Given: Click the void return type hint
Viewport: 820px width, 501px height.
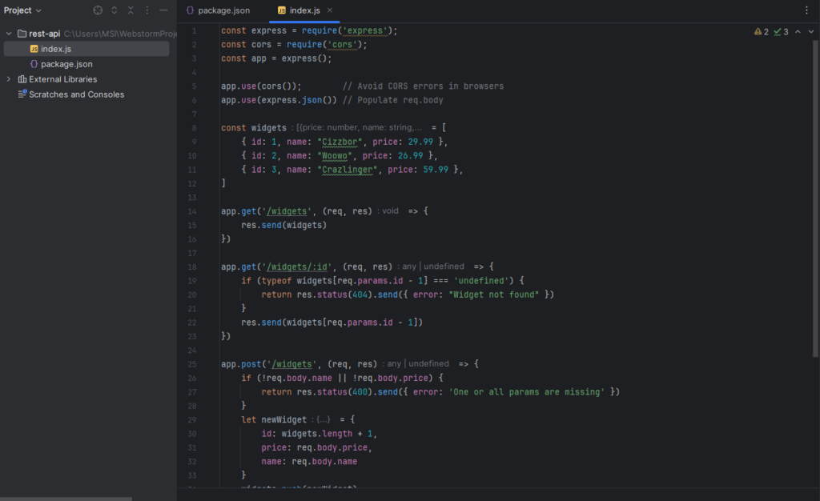Looking at the screenshot, I should click(x=388, y=211).
